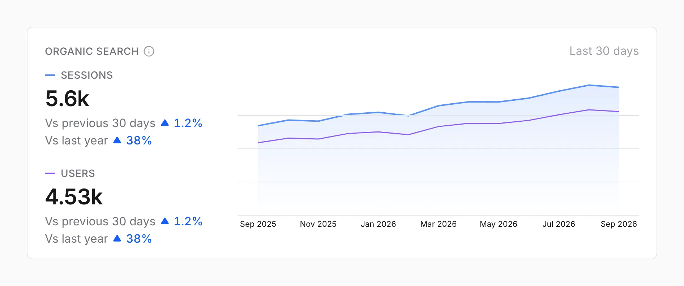Click the 'May 2026' axis label
This screenshot has width=684, height=286.
click(x=499, y=224)
